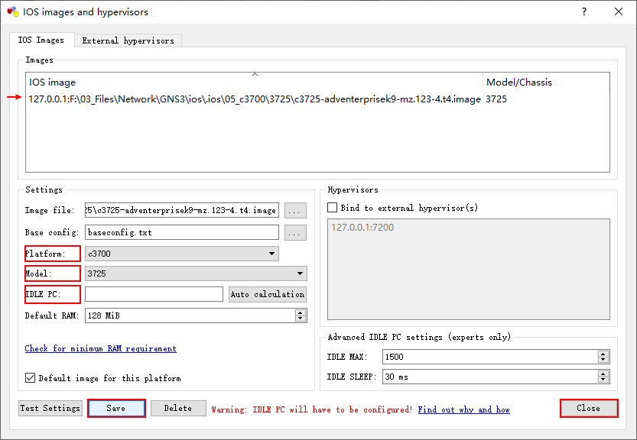Browse for a Base config file

[295, 232]
